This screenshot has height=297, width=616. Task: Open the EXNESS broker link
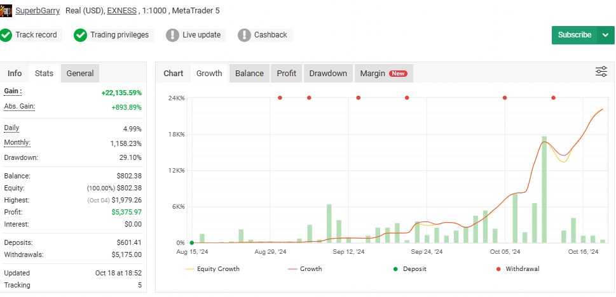(x=122, y=11)
